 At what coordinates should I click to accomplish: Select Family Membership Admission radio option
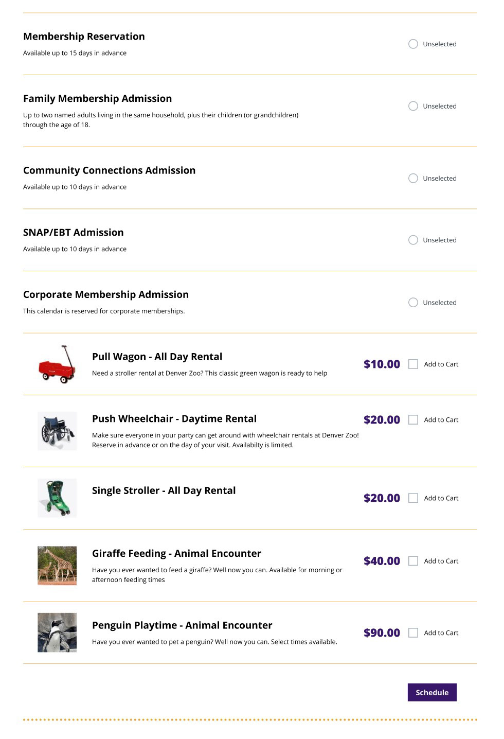[x=413, y=106]
